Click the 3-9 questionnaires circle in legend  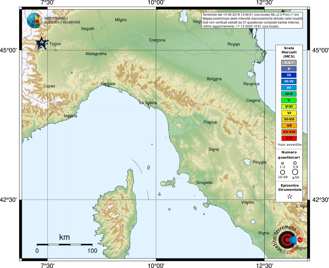point(295,163)
